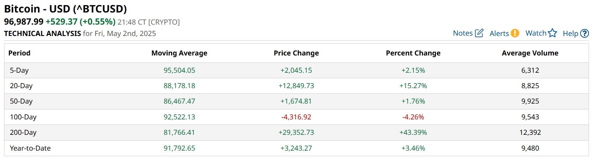Select the 50-Day period row label
Screen dimensions: 593x162
(21, 101)
